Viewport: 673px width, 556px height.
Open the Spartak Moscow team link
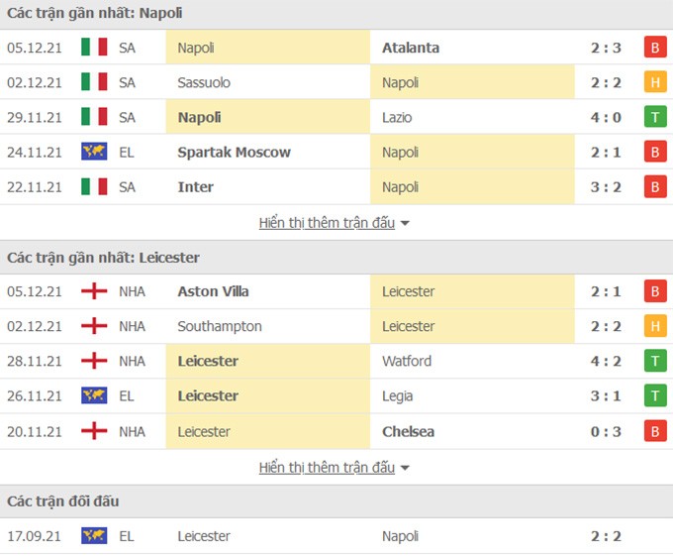click(234, 152)
